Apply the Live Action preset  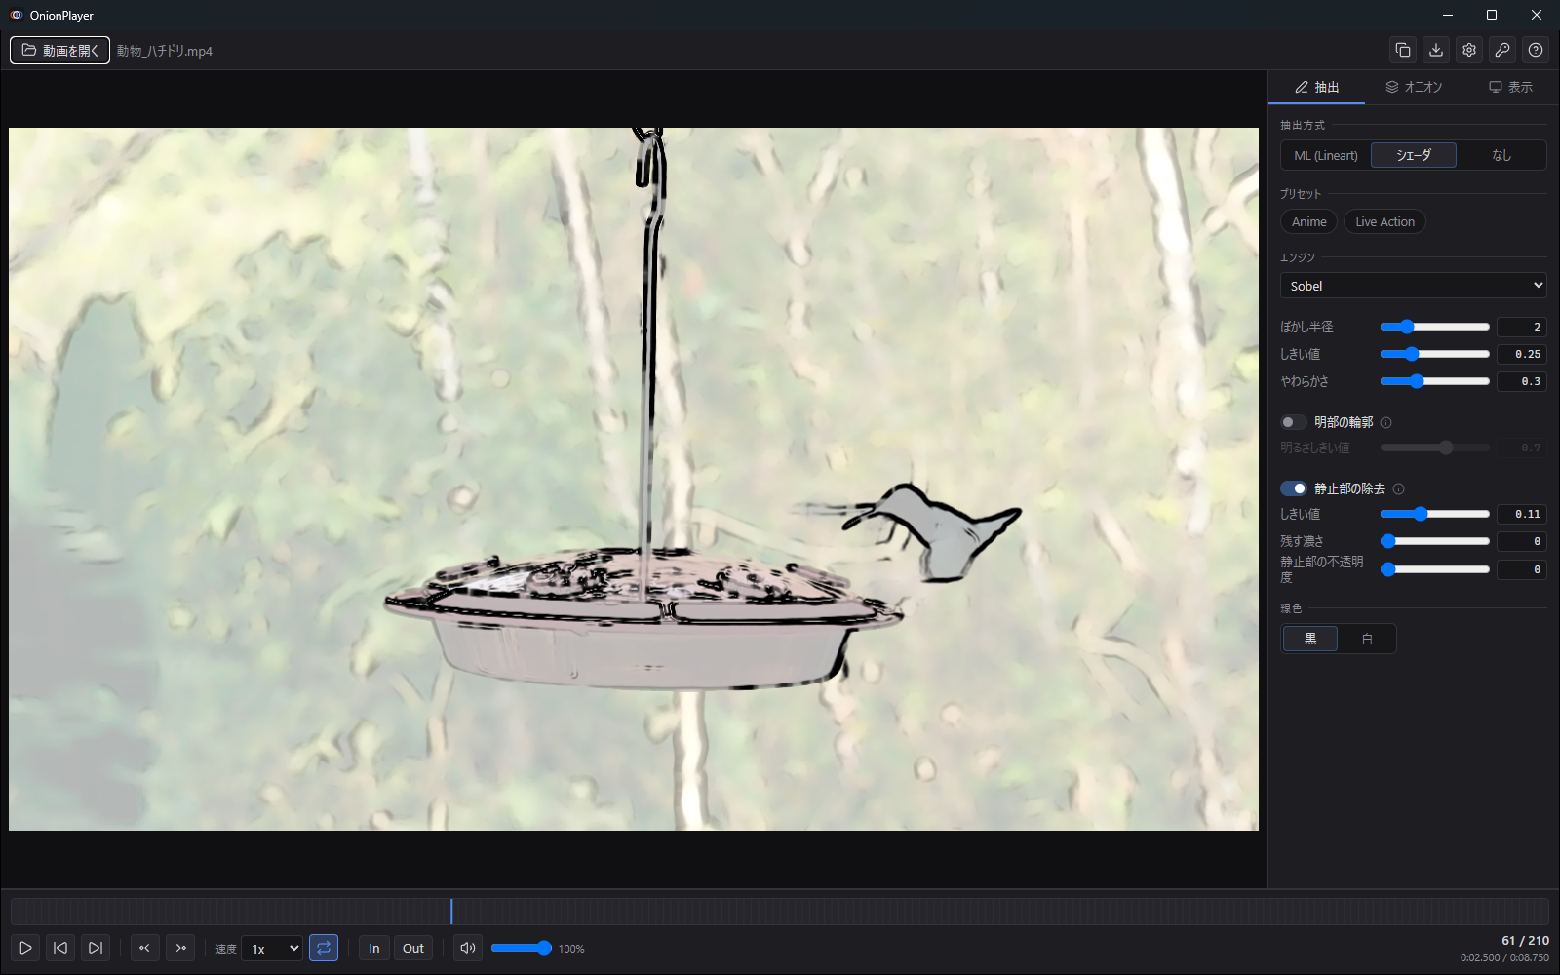1384,221
